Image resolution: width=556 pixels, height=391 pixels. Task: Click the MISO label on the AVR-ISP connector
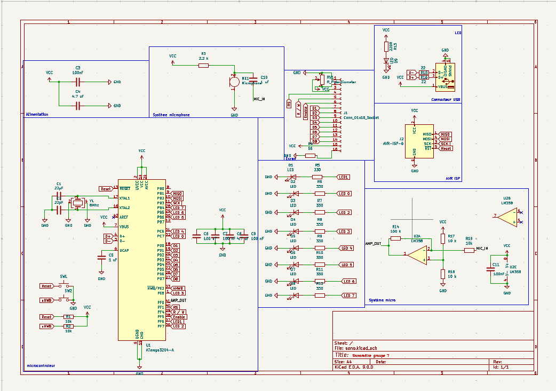444,134
